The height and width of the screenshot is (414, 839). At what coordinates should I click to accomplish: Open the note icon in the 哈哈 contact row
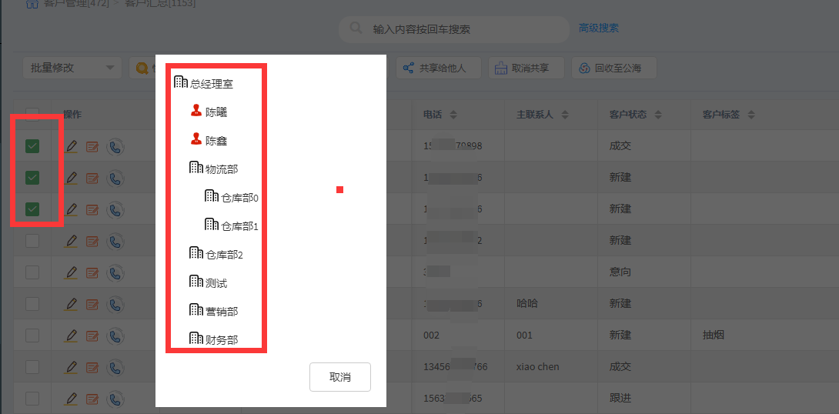pyautogui.click(x=92, y=305)
